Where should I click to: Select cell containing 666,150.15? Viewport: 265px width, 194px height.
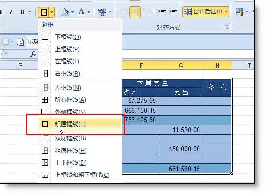pos(141,110)
